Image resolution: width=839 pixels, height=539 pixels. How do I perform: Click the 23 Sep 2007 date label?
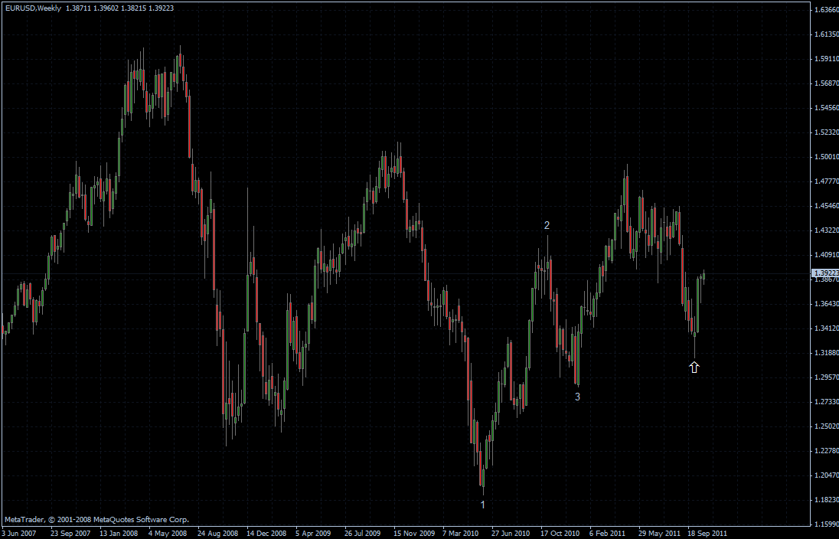70,533
